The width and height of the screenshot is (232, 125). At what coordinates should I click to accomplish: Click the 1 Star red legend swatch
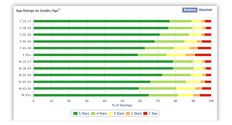click(145, 114)
